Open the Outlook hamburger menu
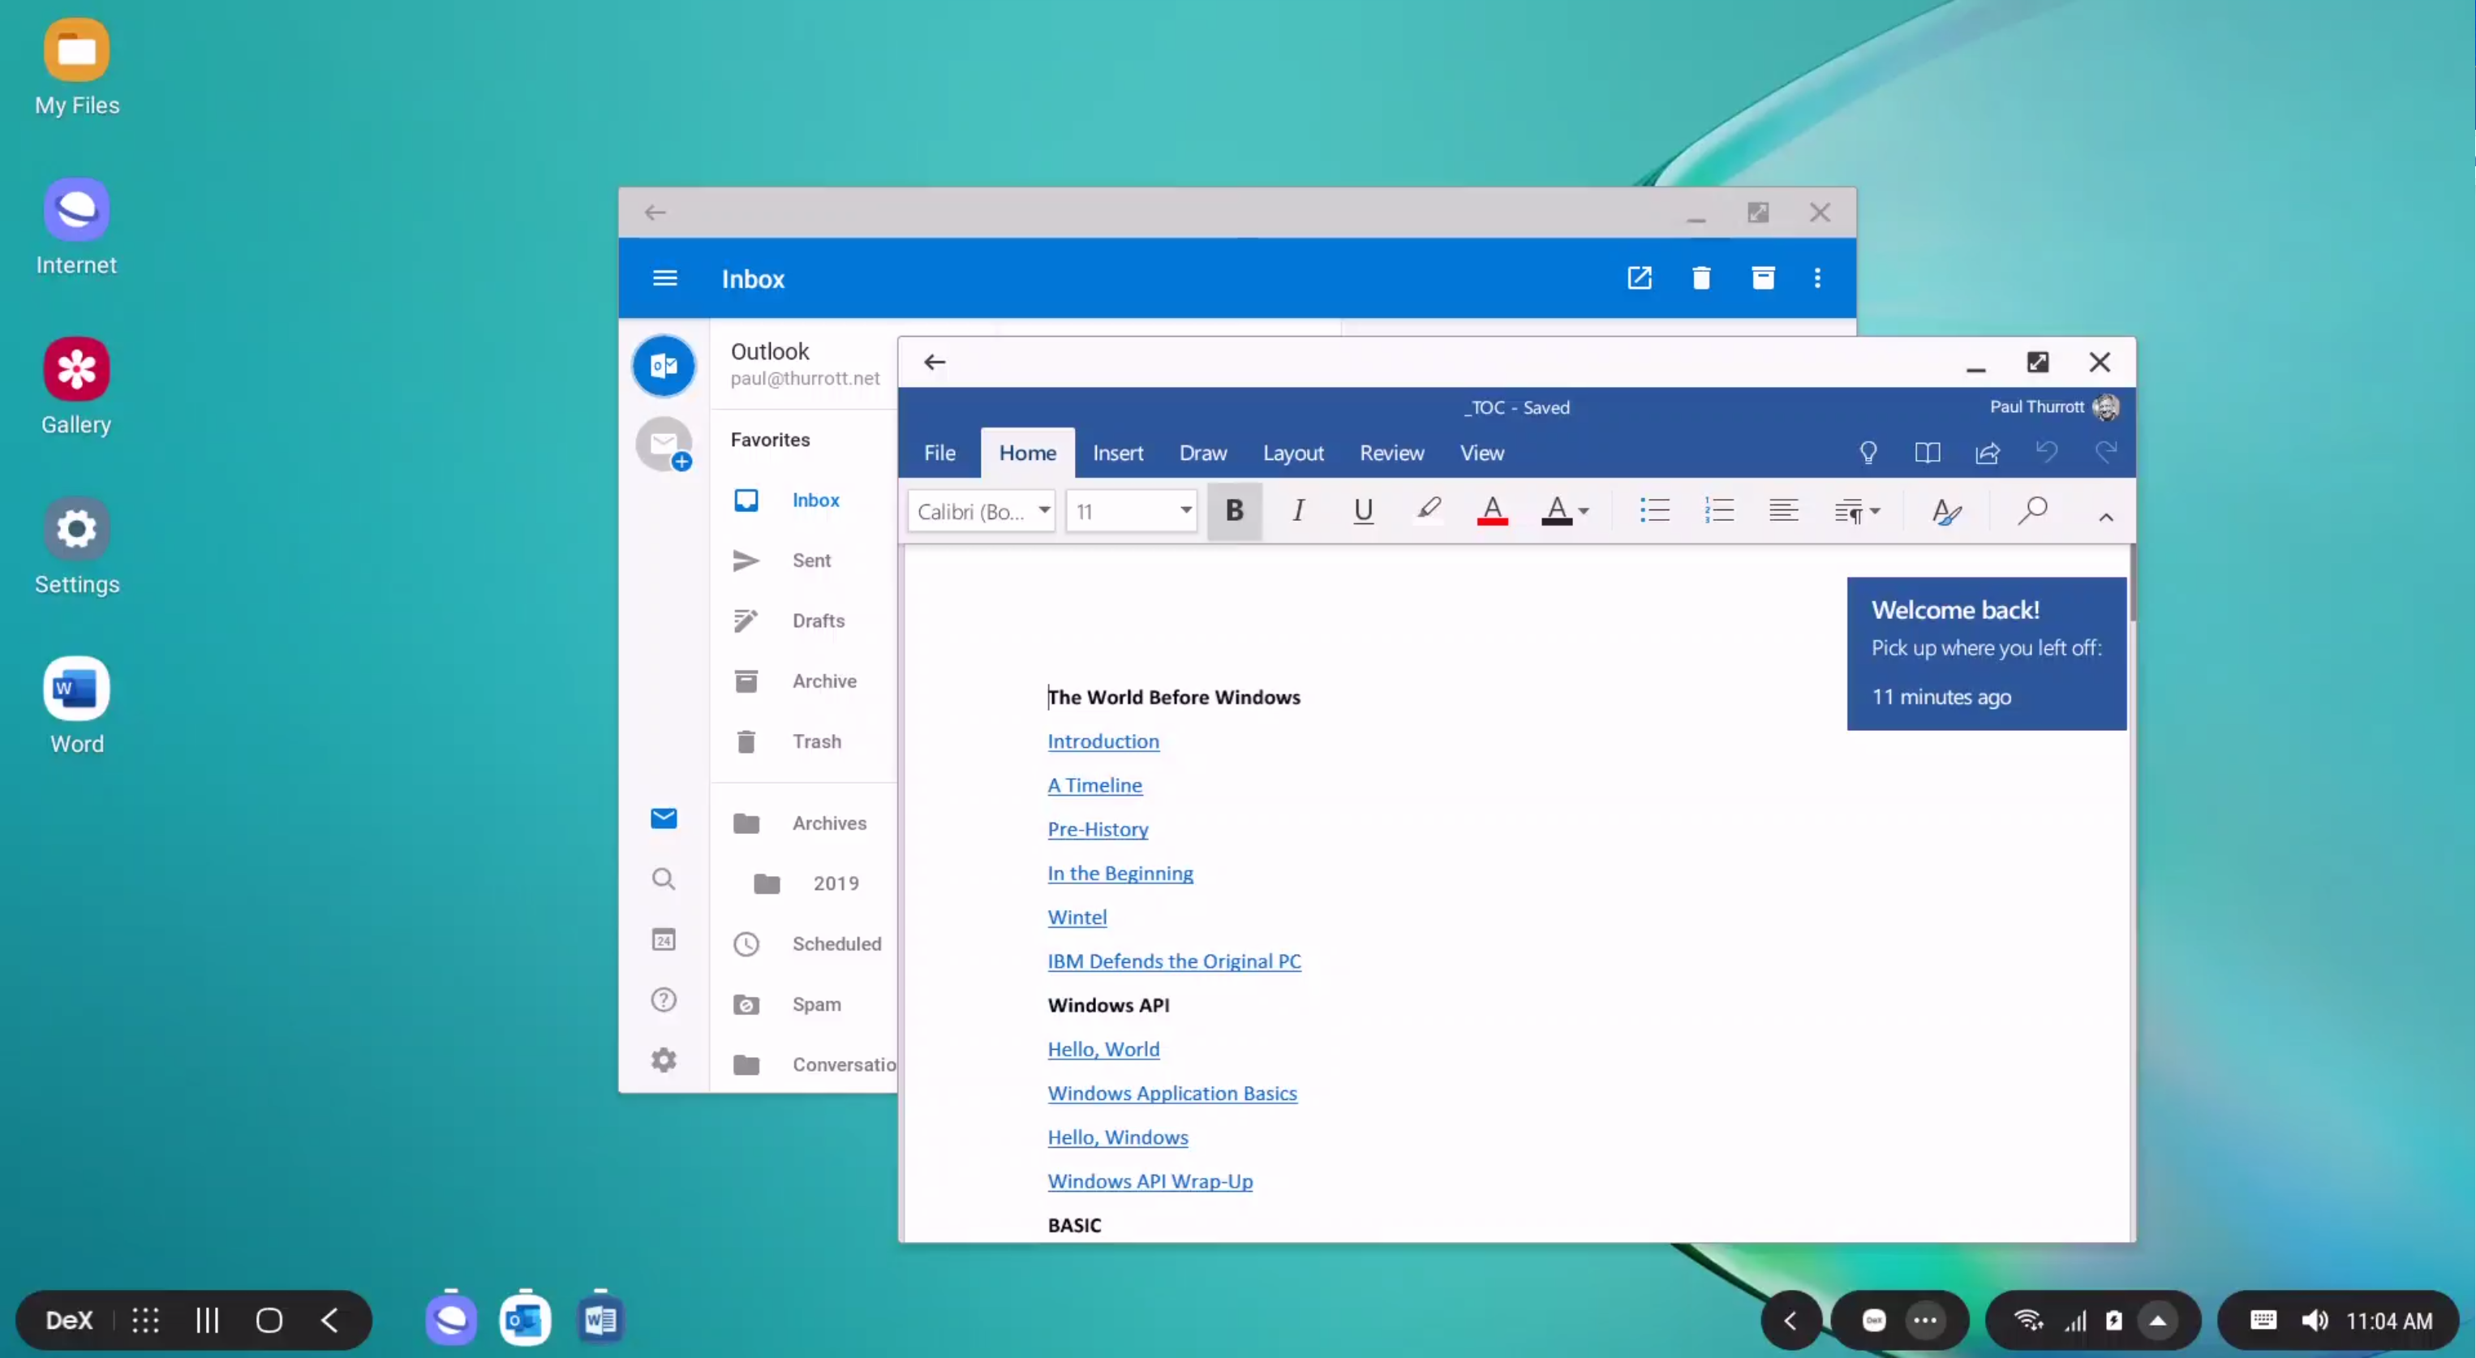The width and height of the screenshot is (2476, 1358). coord(664,279)
